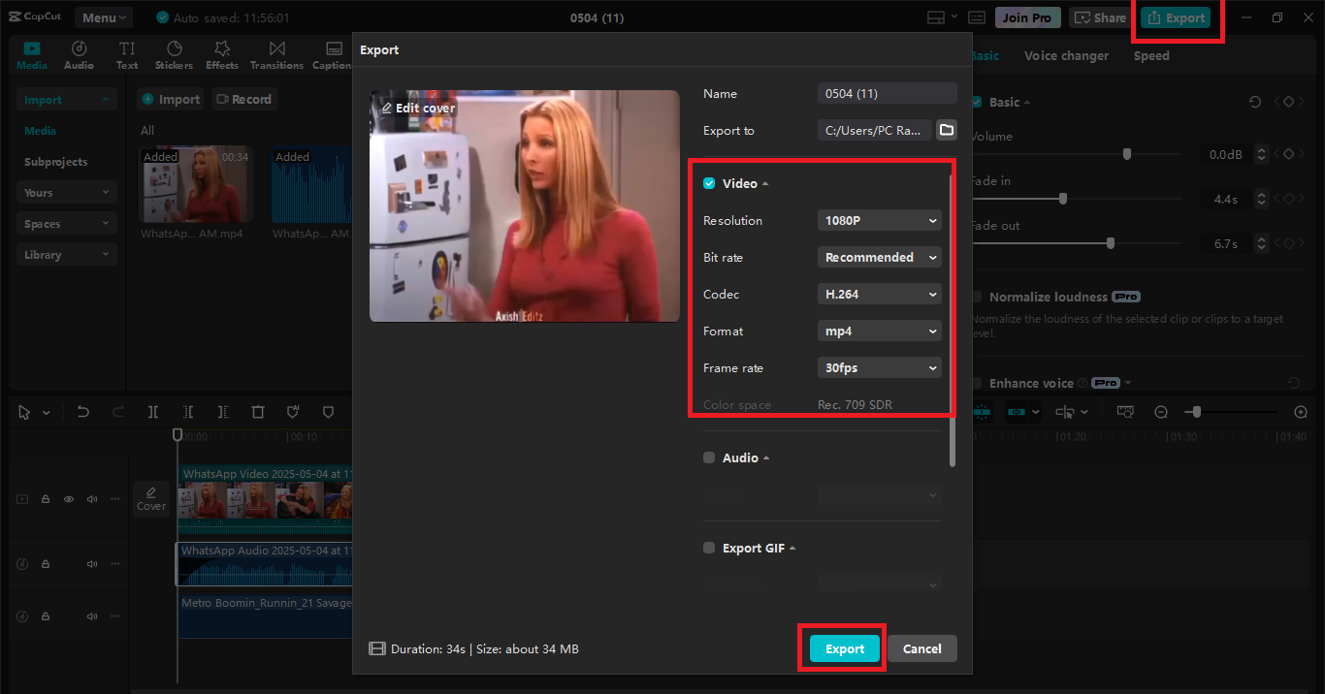The width and height of the screenshot is (1325, 694).
Task: Open more options for WhatsApp Audio track
Action: click(x=115, y=564)
